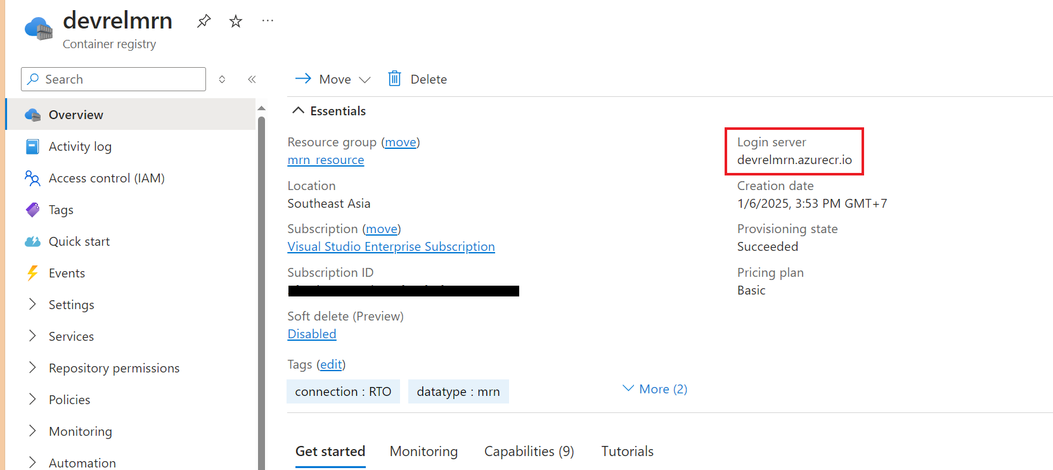The width and height of the screenshot is (1053, 470).
Task: Click the Activity log icon
Action: click(x=32, y=146)
